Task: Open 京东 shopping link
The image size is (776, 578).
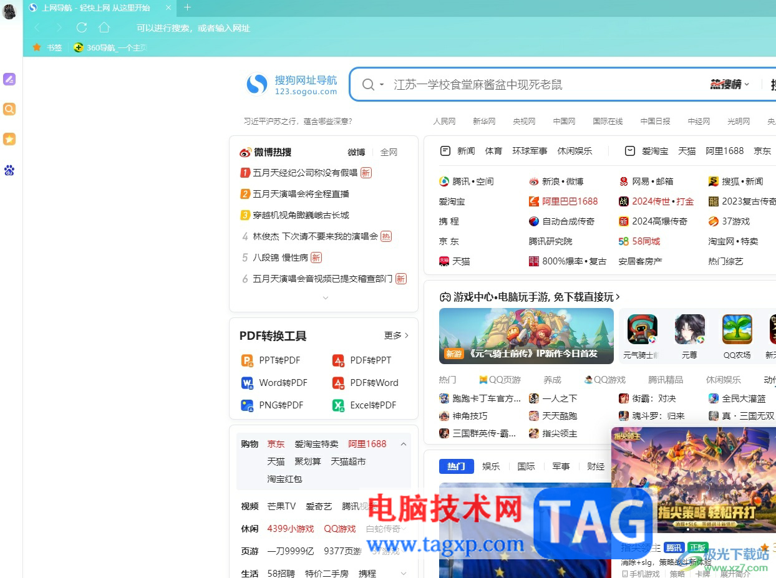Action: [x=276, y=444]
